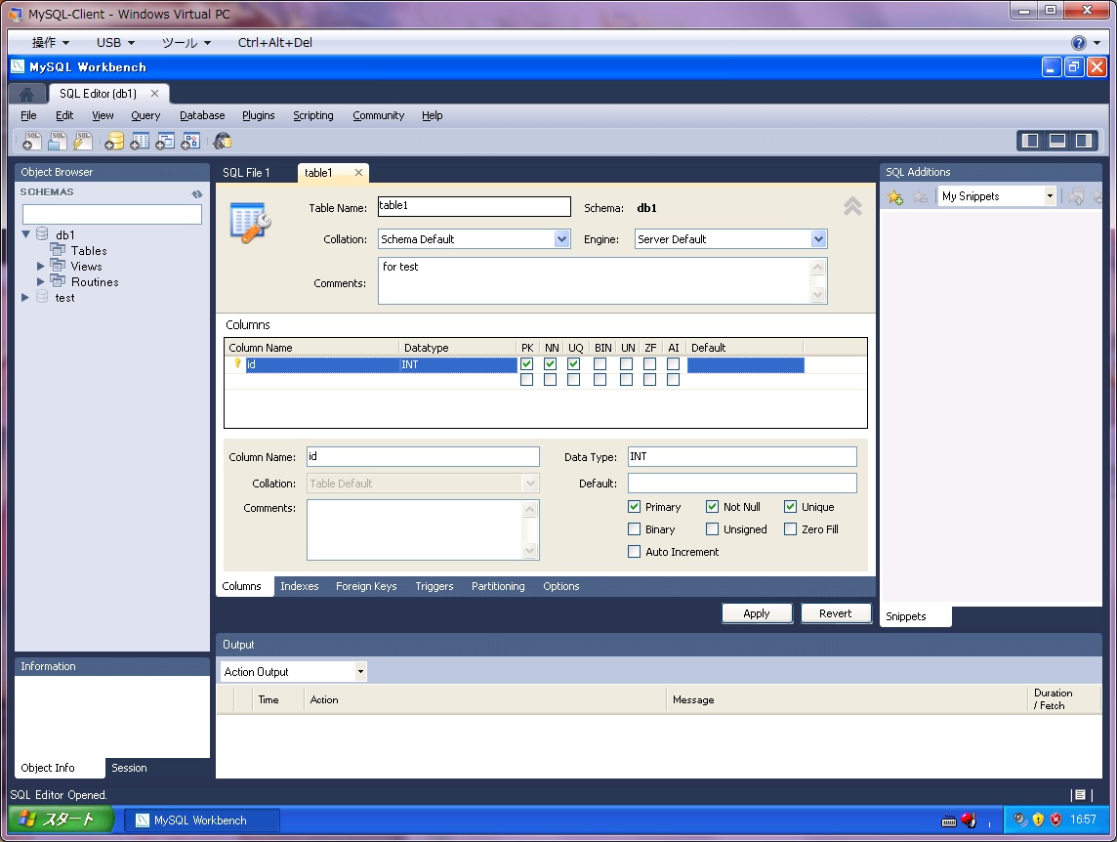Click the keyboard tray icon in the taskbar
The height and width of the screenshot is (842, 1117).
click(949, 821)
